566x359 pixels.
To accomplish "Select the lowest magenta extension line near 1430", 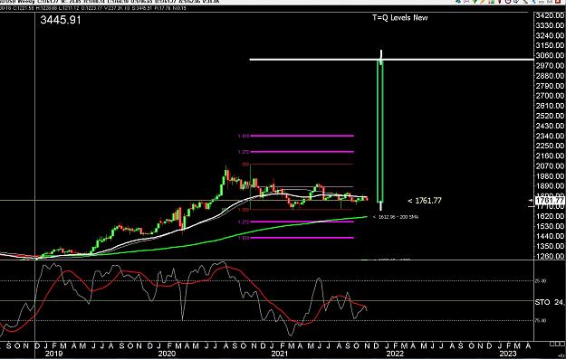I will pyautogui.click(x=302, y=238).
